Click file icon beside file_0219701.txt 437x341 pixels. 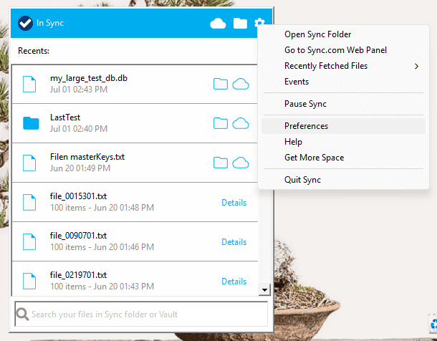tap(29, 281)
